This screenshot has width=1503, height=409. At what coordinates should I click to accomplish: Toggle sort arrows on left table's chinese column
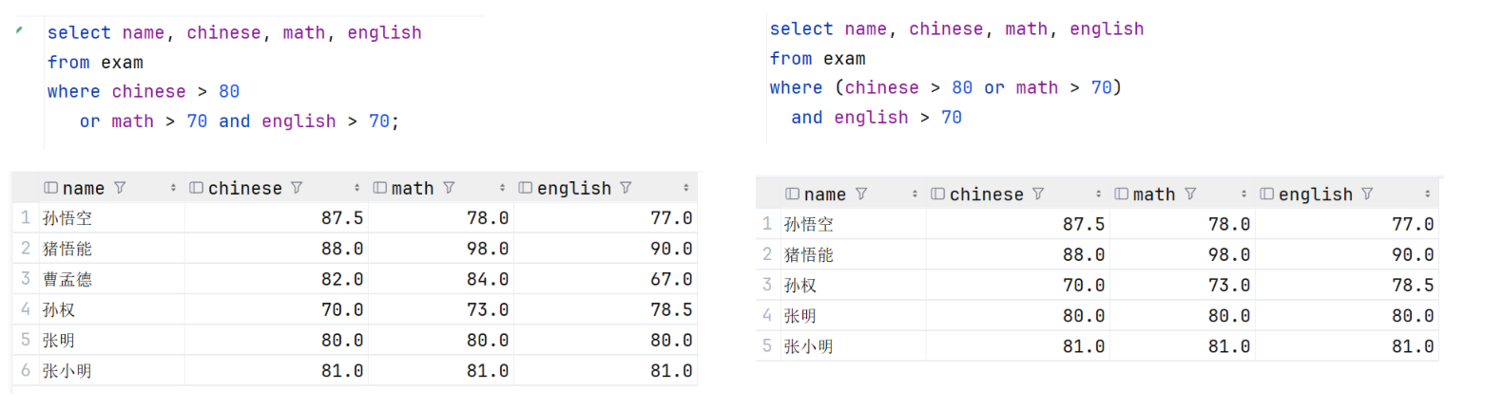[x=356, y=188]
